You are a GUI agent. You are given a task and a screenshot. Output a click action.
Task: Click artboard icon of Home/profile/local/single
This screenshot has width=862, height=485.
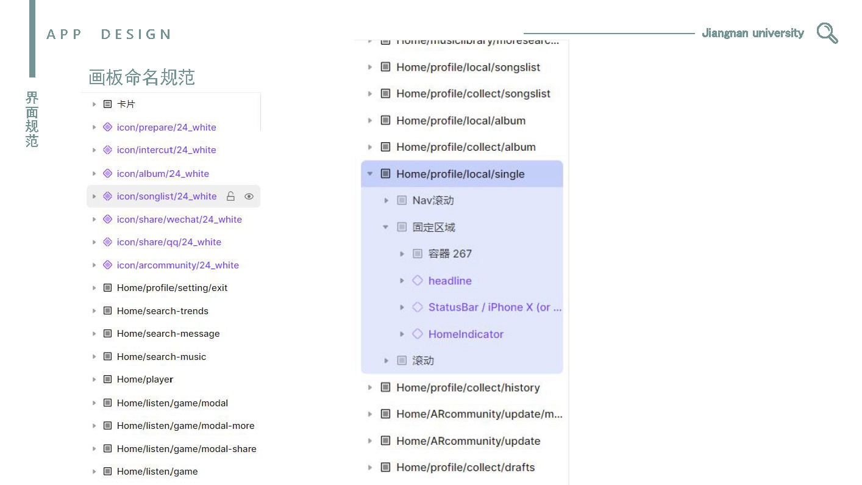pyautogui.click(x=385, y=174)
